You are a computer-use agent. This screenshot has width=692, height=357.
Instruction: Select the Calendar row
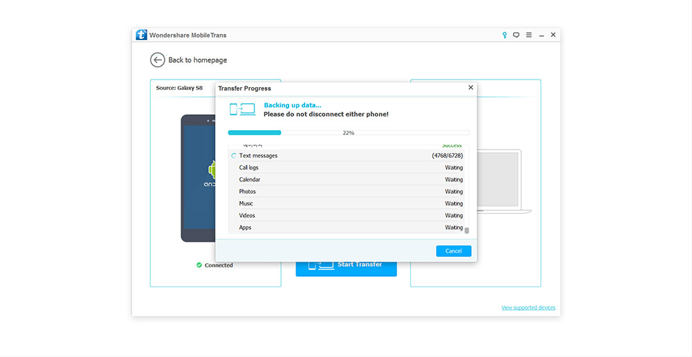346,180
